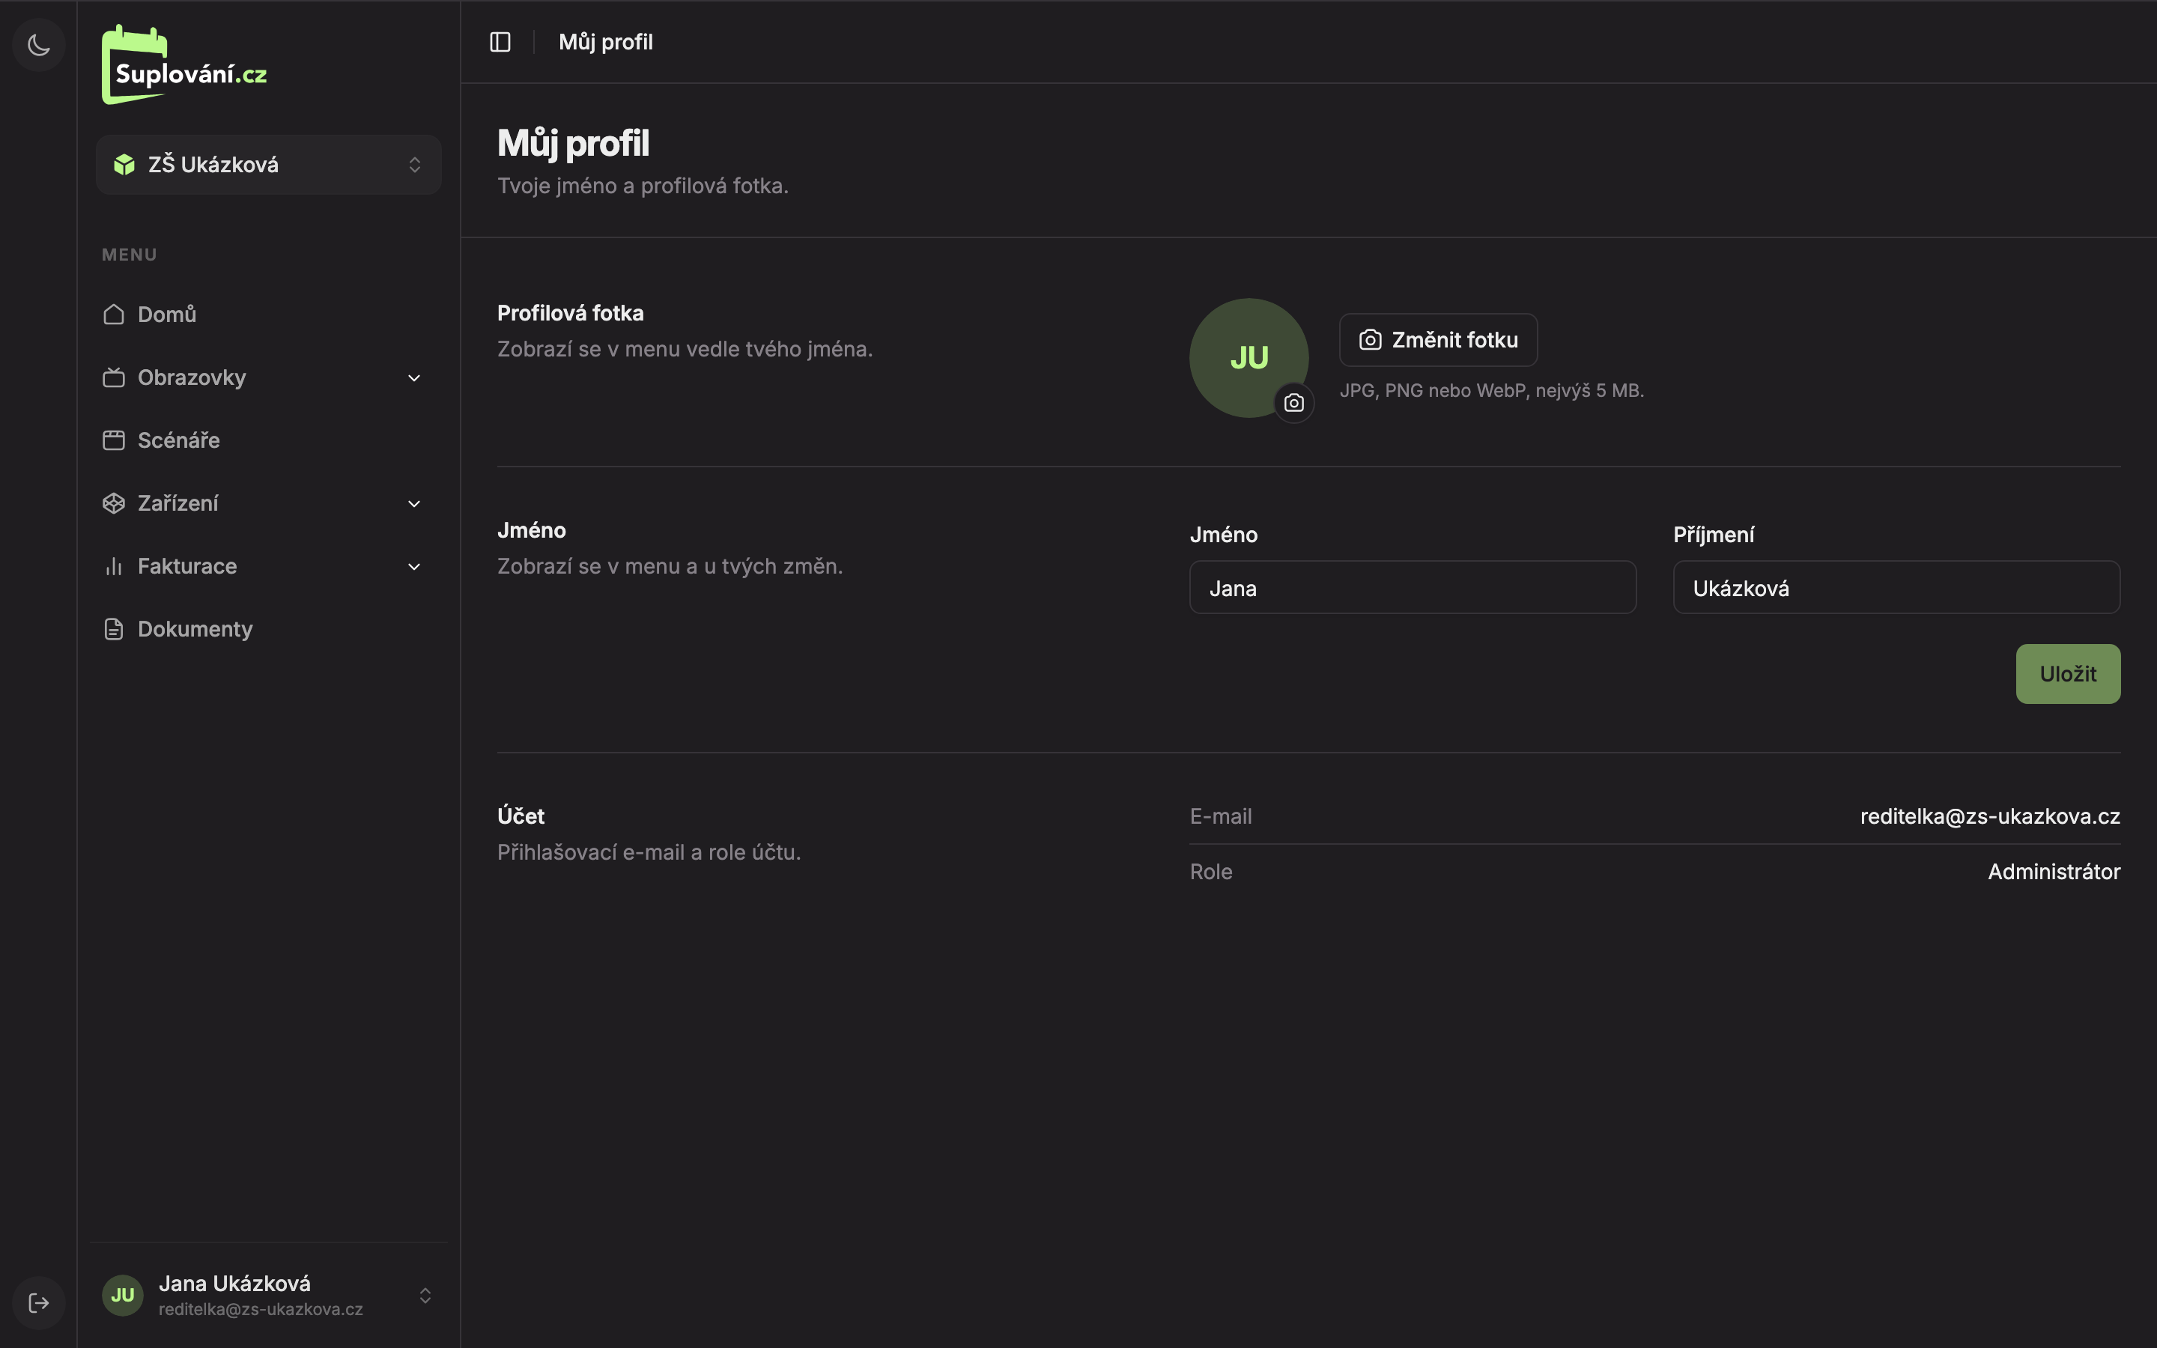Open the ZŠ Ukázková school switcher
The image size is (2157, 1348).
(x=268, y=165)
